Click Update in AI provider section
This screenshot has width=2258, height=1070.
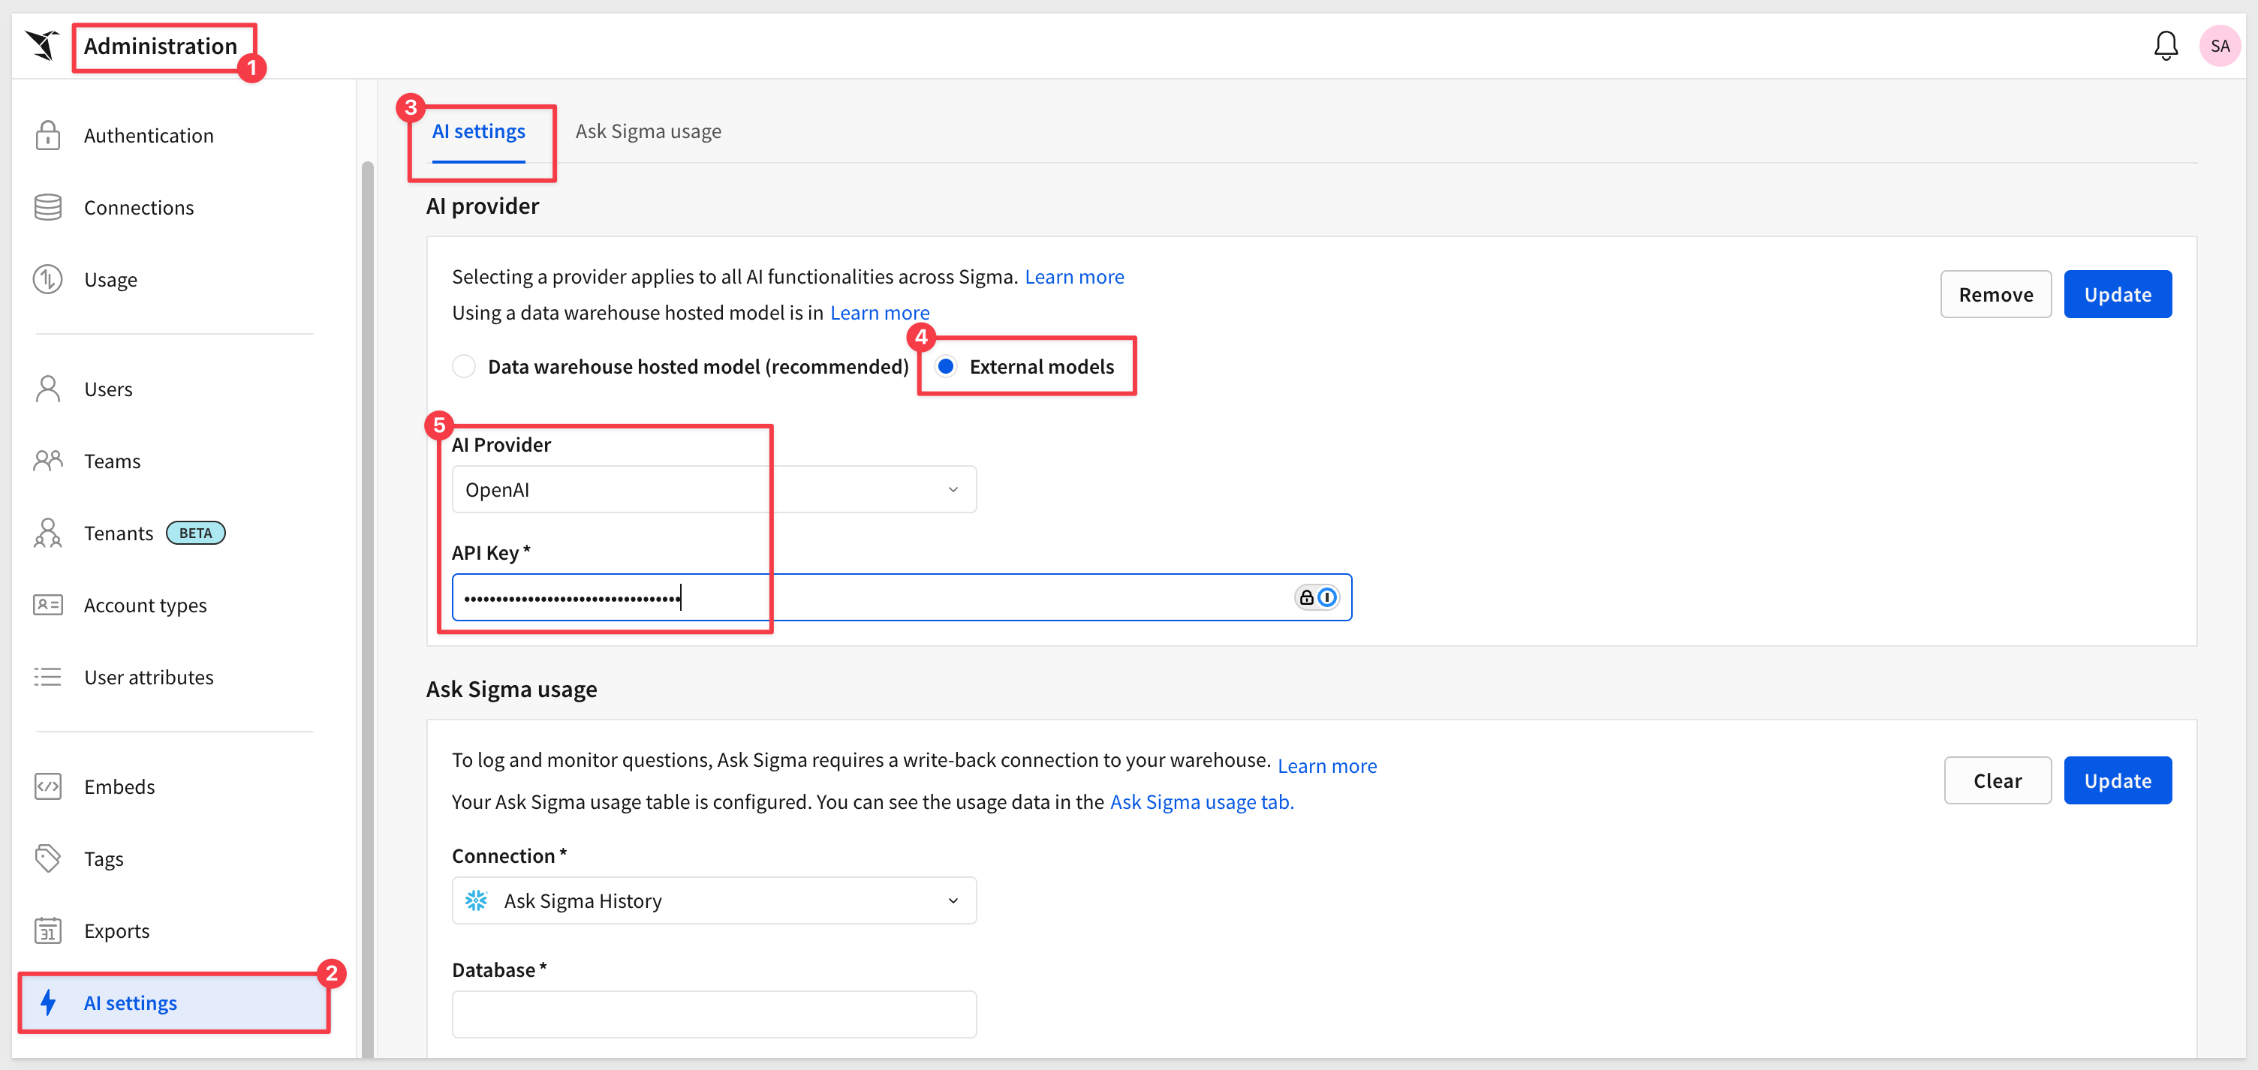click(2117, 294)
